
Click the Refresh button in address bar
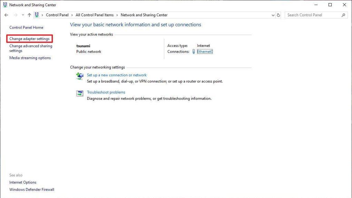278,15
